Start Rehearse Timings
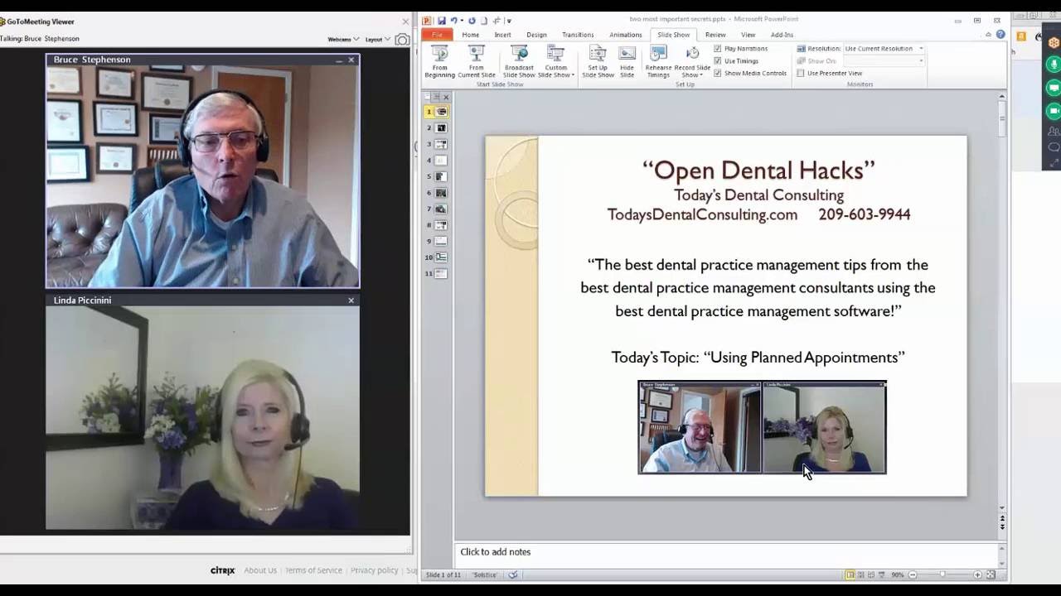This screenshot has height=596, width=1061. point(658,62)
